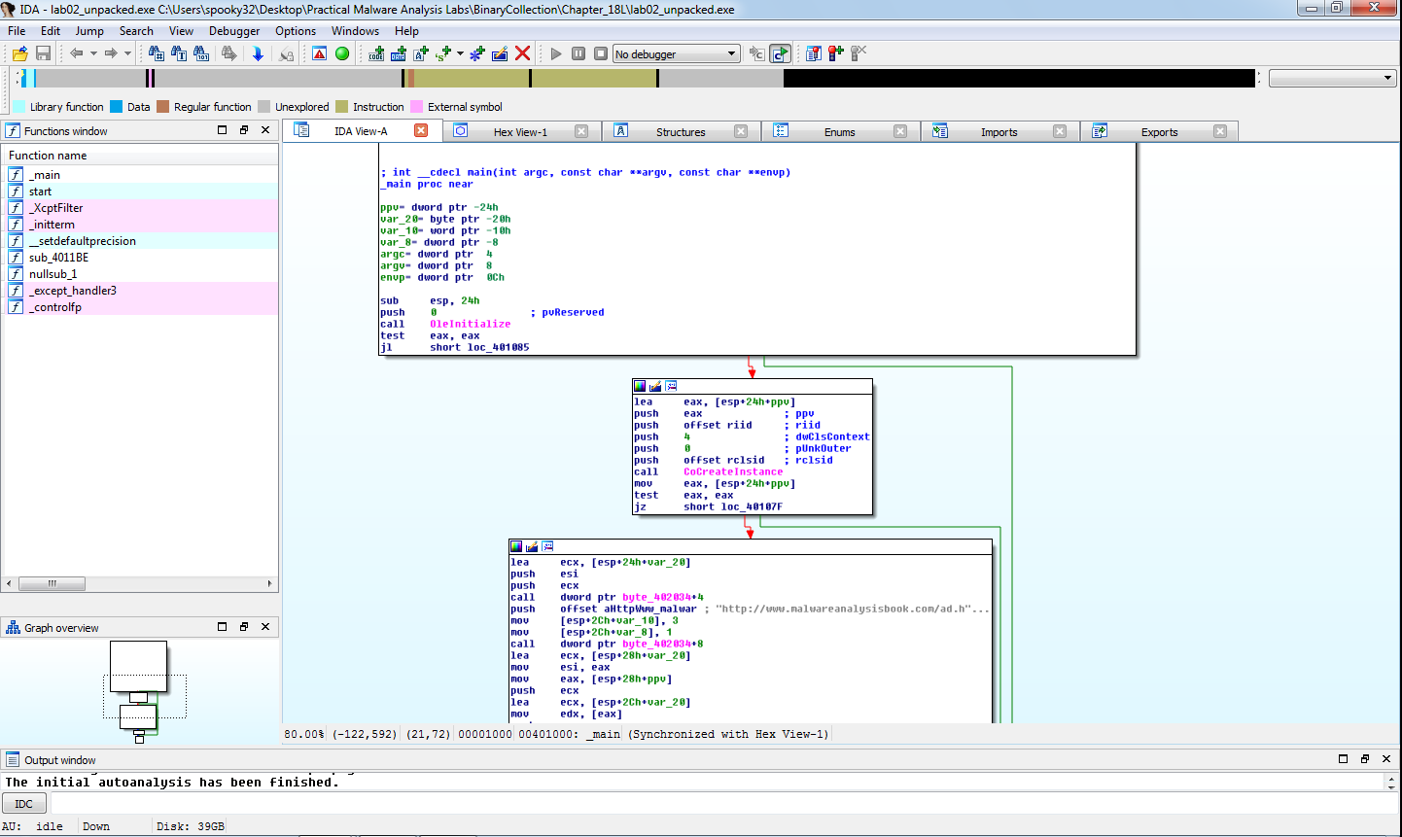Image resolution: width=1402 pixels, height=837 pixels.
Task: Open the Edit menu
Action: click(x=51, y=30)
